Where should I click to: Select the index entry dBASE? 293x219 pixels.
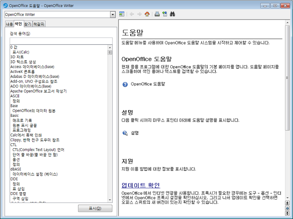tap(16, 169)
